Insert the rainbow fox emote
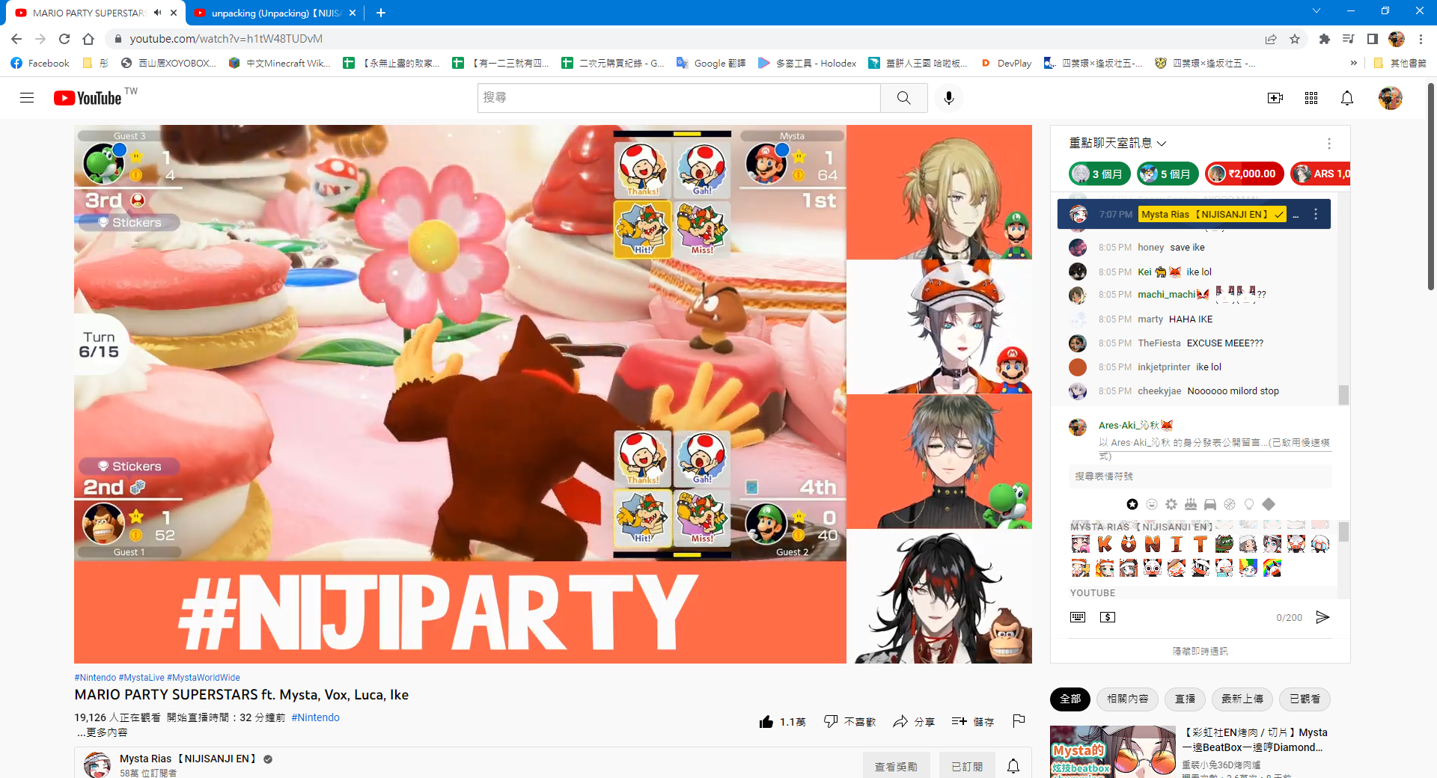The height and width of the screenshot is (778, 1437). tap(1272, 568)
